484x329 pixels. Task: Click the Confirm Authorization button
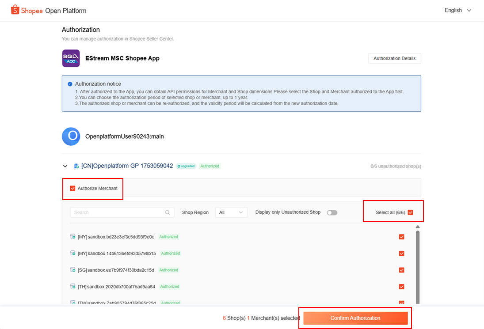tap(355, 318)
